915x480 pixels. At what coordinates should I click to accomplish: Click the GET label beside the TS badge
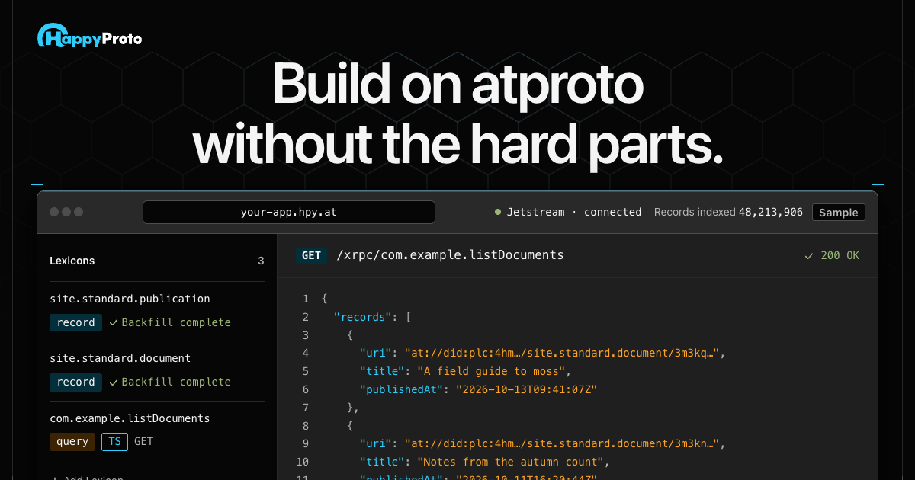coord(143,441)
